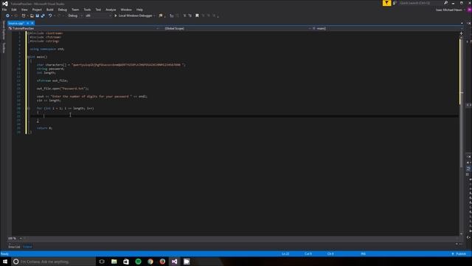Select the Source.cpp document tab
The width and height of the screenshot is (472, 266).
(16, 23)
